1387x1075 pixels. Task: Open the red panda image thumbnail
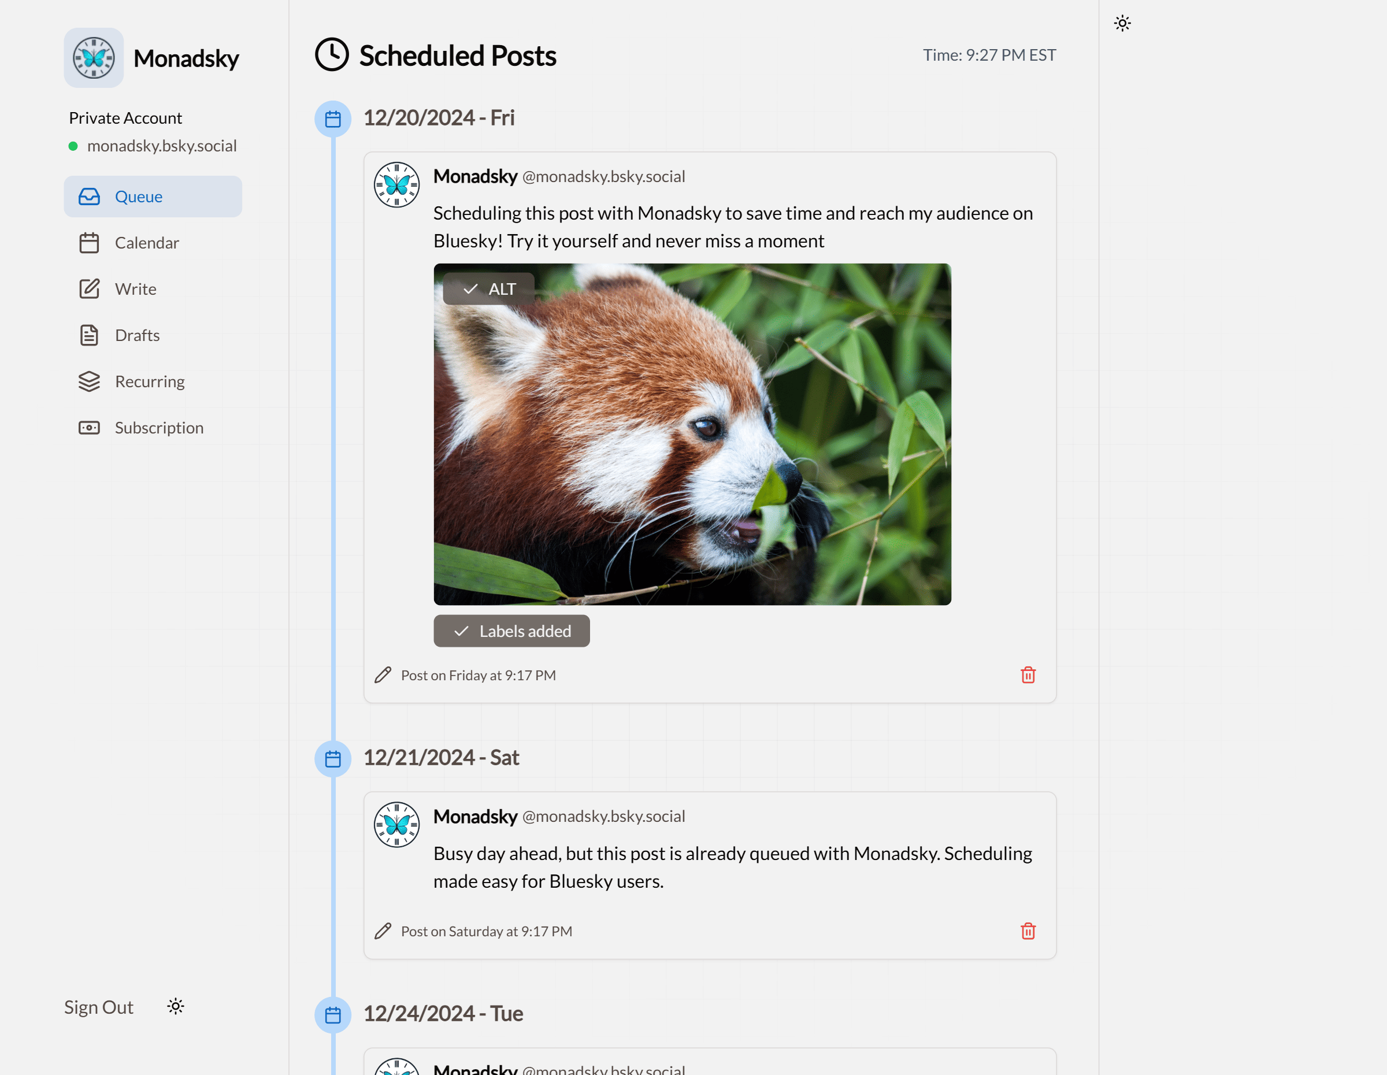[692, 434]
